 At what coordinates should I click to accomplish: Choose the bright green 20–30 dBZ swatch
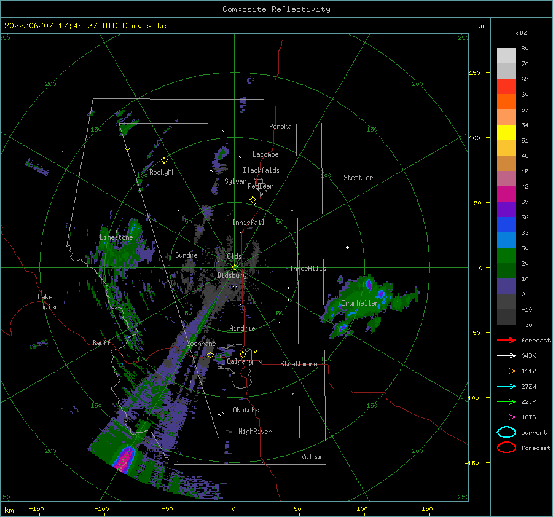pos(506,256)
